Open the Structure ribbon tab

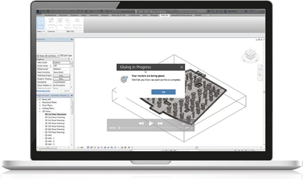tap(63, 15)
